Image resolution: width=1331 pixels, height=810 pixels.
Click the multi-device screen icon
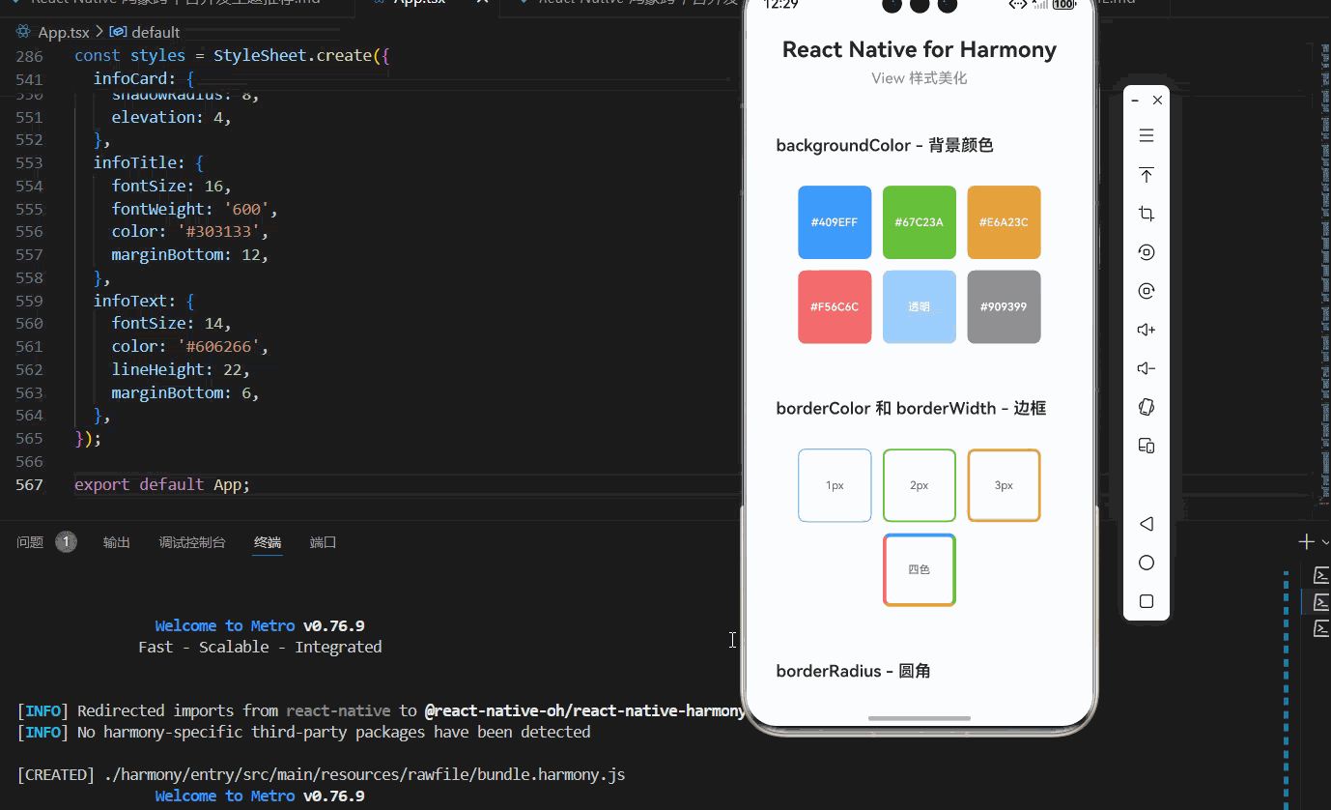[1147, 446]
